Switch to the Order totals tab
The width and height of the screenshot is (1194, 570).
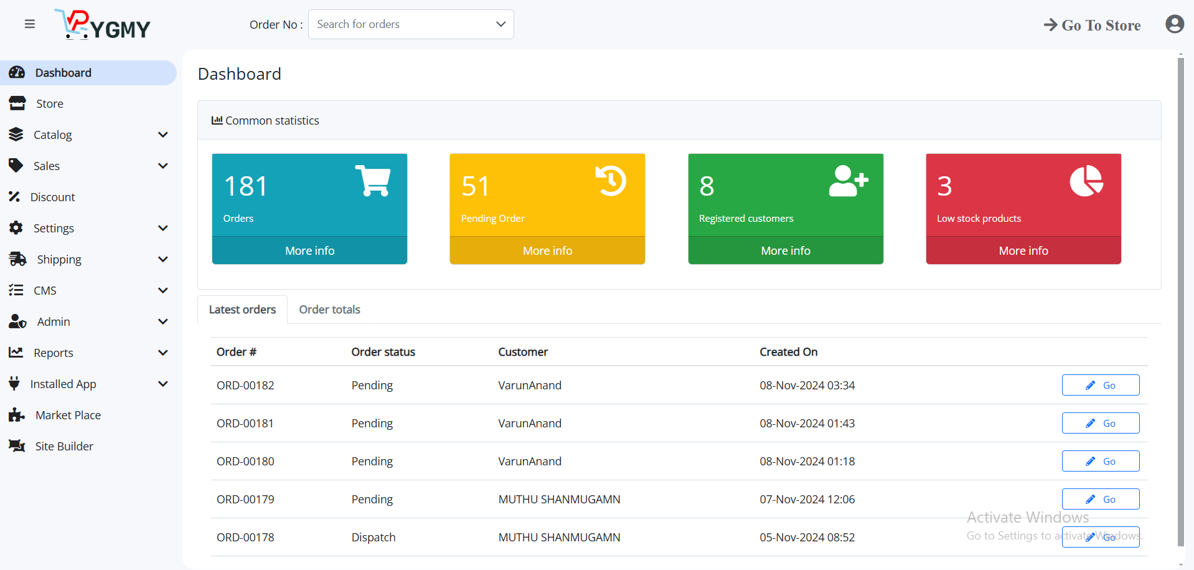click(329, 309)
